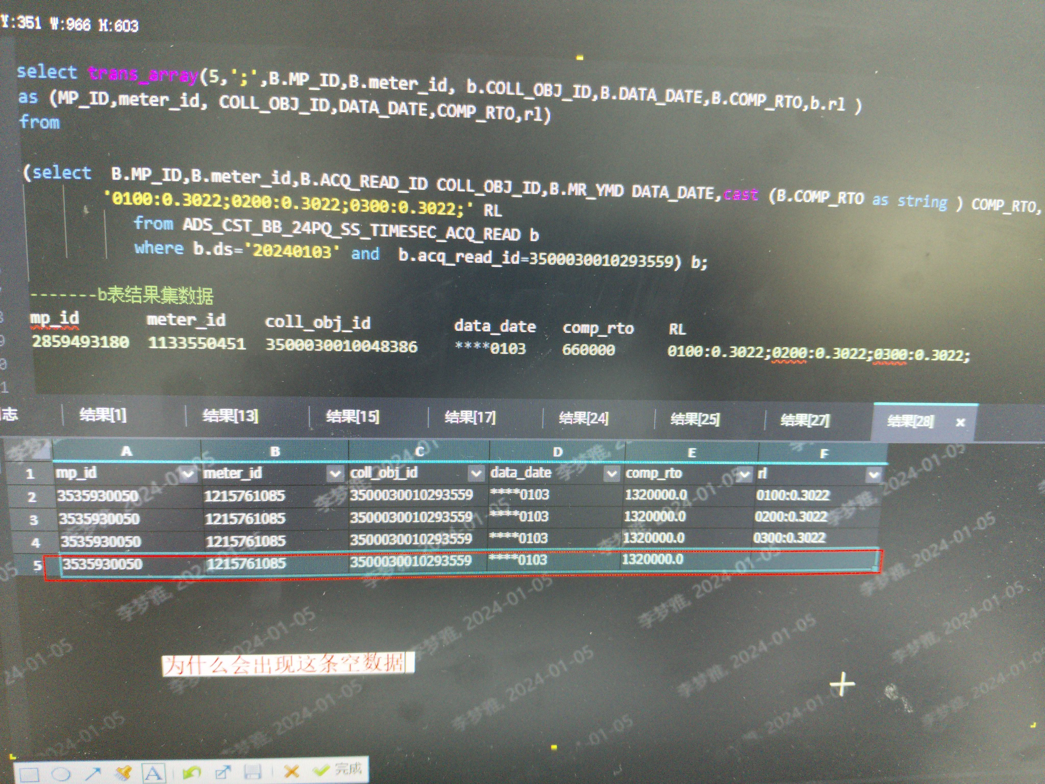1045x784 pixels.
Task: Select column header C
Action: click(x=419, y=451)
